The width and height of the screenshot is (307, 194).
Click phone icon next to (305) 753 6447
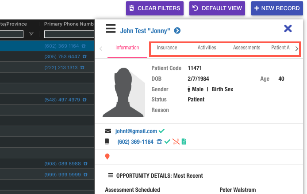tap(84, 57)
